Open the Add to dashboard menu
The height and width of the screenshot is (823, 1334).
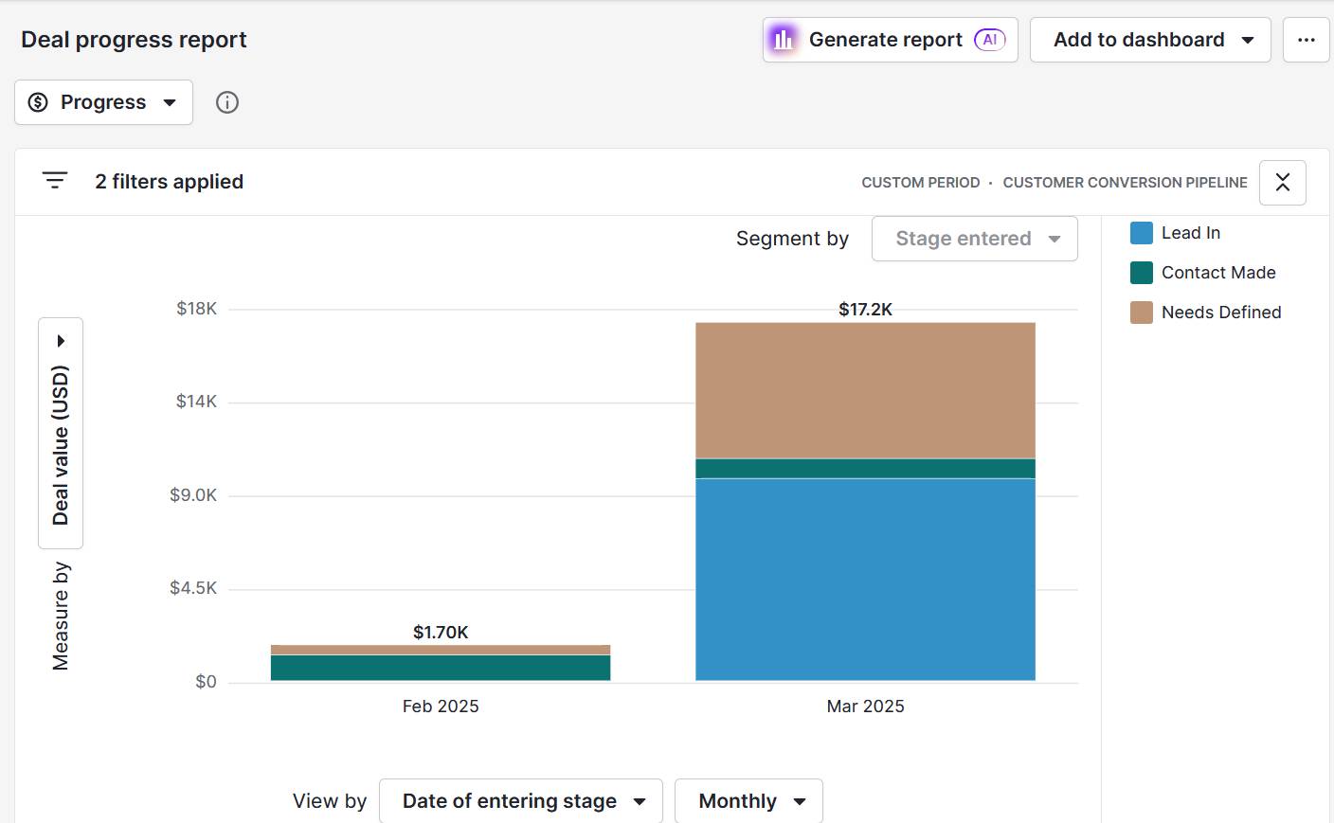click(x=1149, y=40)
